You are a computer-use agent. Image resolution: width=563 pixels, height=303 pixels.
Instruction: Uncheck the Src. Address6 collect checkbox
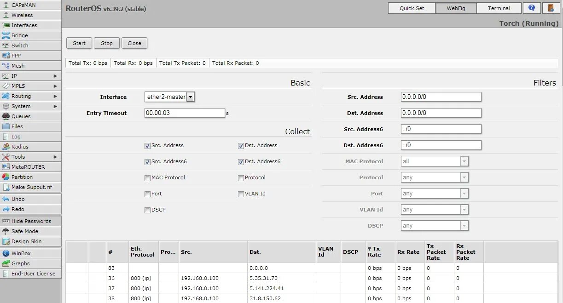(147, 162)
